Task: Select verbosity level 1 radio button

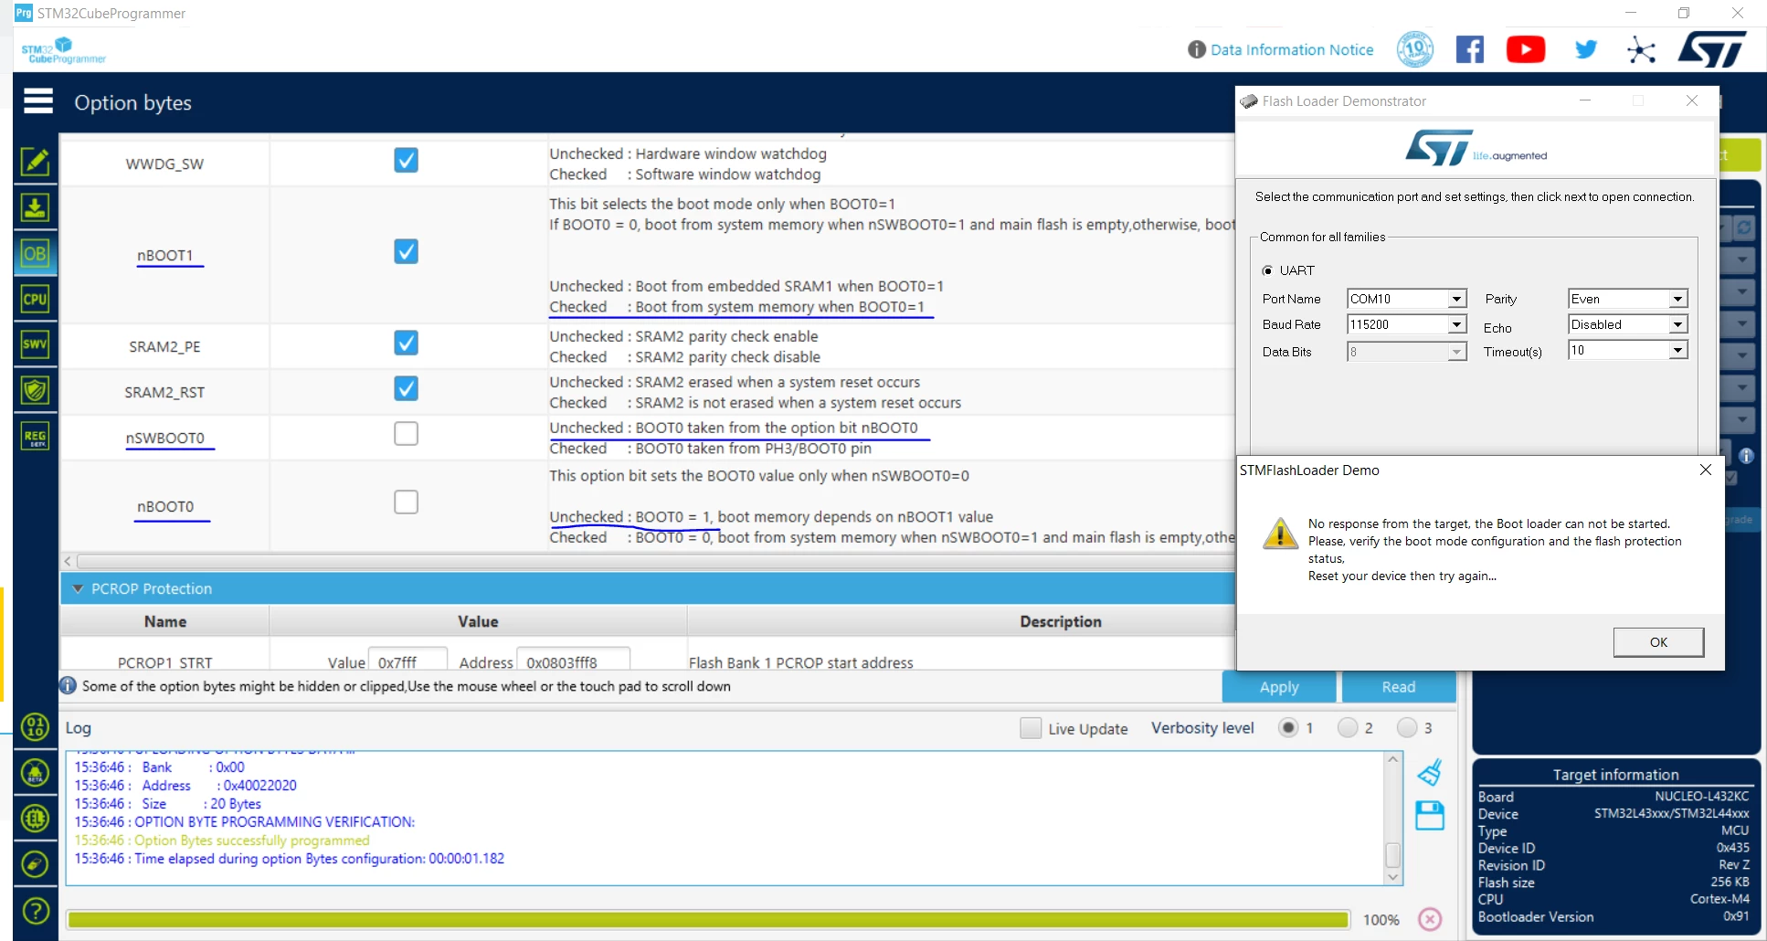Action: tap(1288, 727)
